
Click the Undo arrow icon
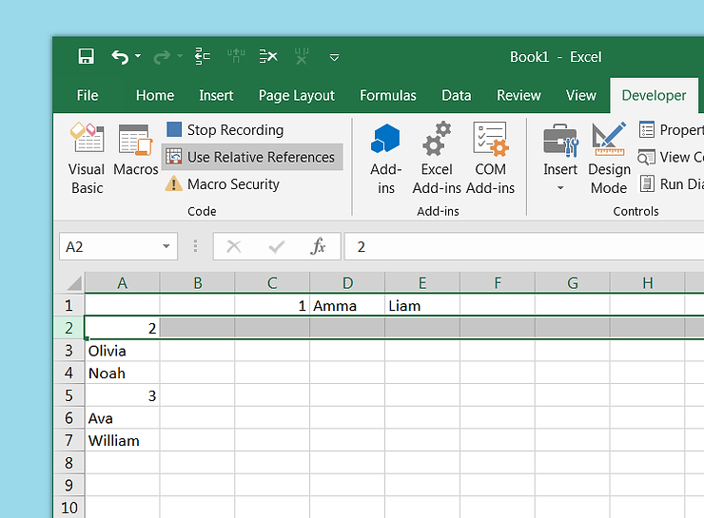click(119, 57)
